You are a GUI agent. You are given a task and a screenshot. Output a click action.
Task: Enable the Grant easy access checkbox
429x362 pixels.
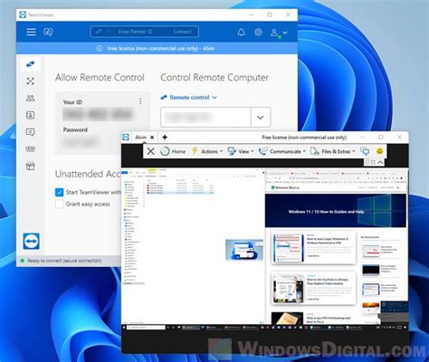pyautogui.click(x=60, y=205)
